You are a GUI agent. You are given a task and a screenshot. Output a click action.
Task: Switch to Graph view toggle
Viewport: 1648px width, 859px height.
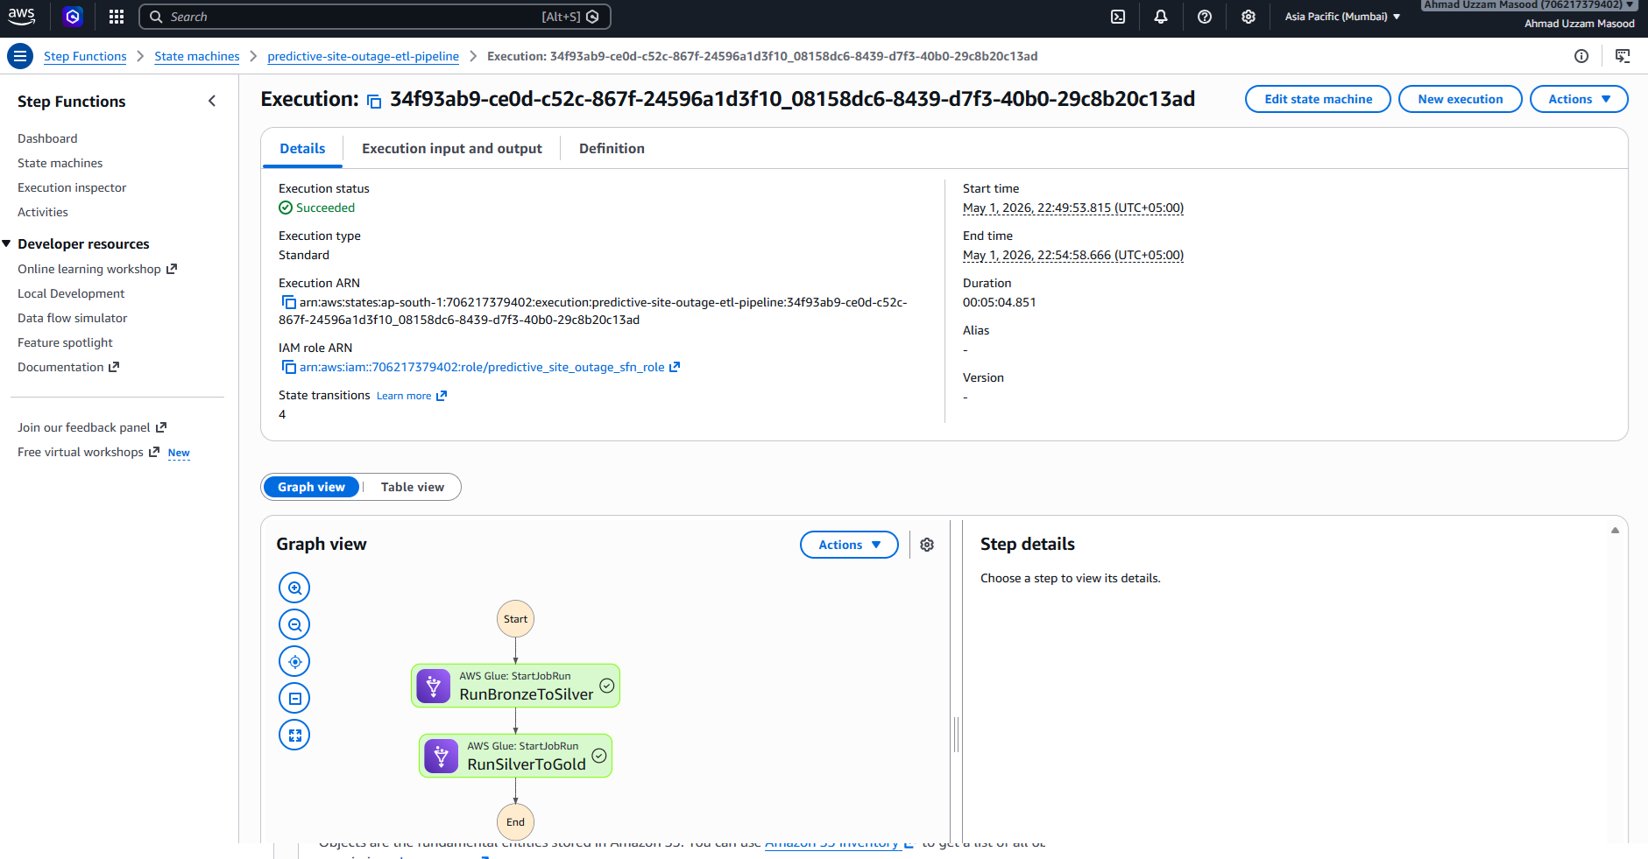311,487
